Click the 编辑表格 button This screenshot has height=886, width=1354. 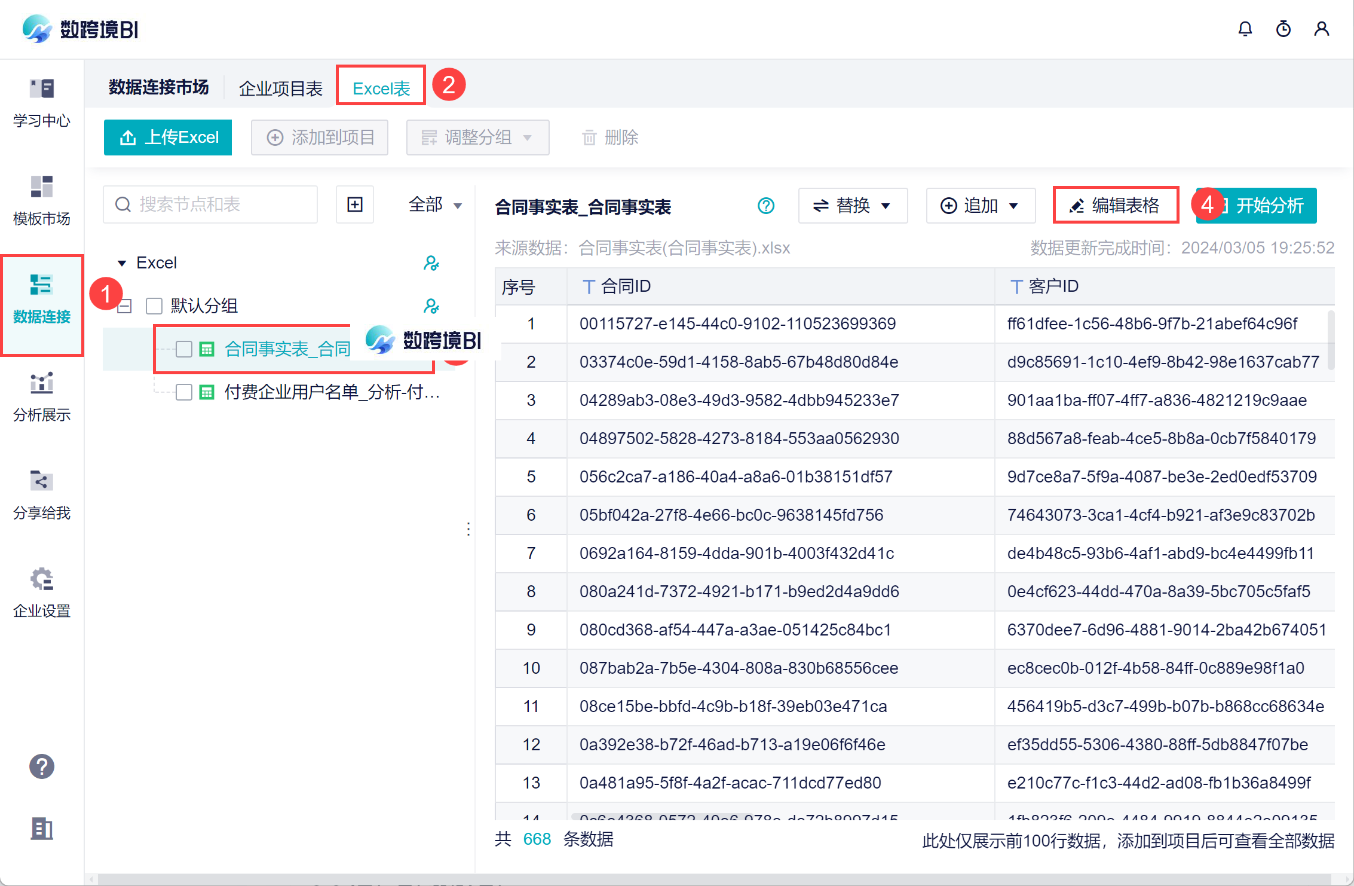click(x=1115, y=206)
